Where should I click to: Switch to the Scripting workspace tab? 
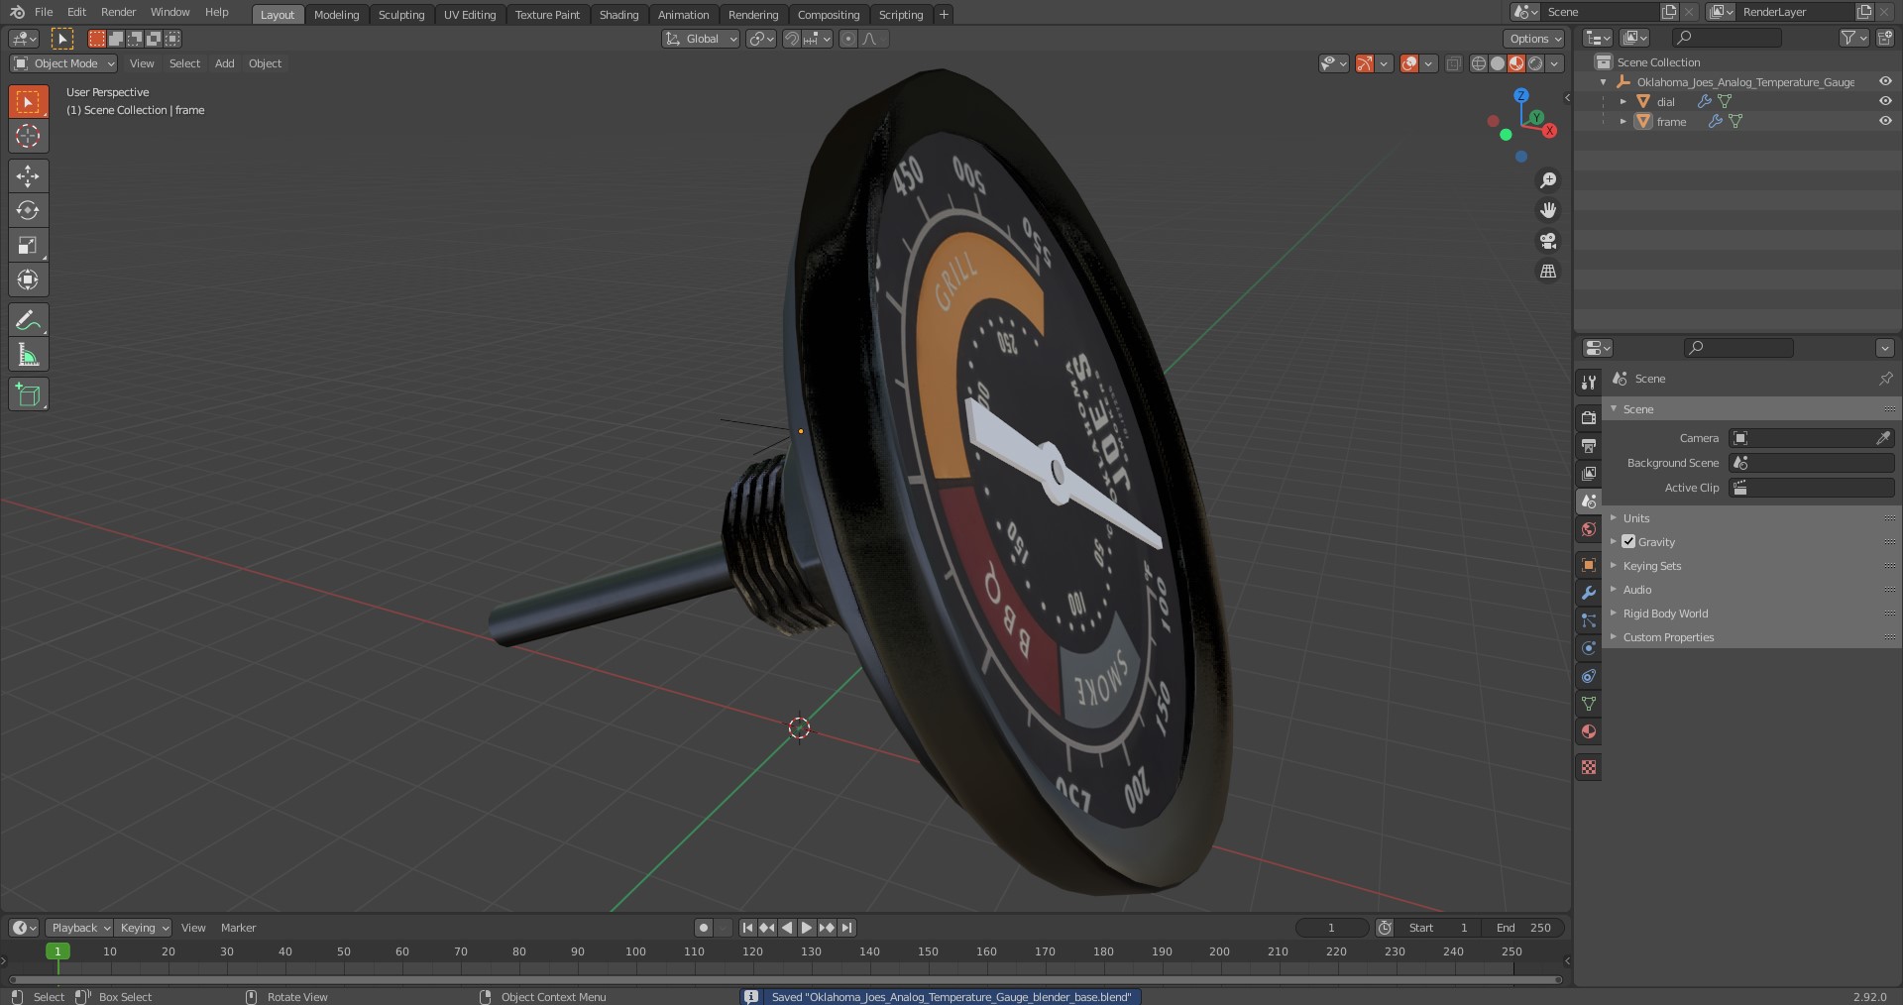(x=900, y=14)
